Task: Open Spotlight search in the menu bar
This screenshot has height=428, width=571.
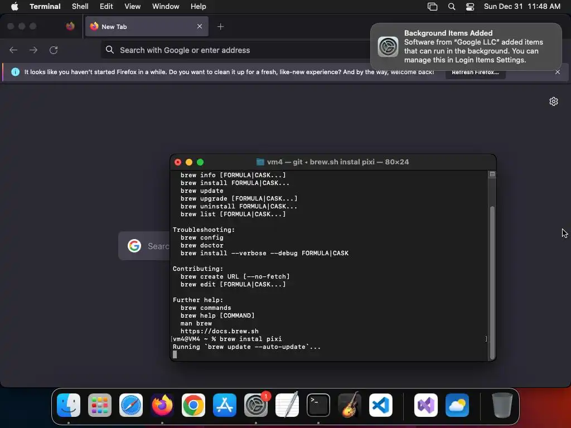Action: coord(452,7)
